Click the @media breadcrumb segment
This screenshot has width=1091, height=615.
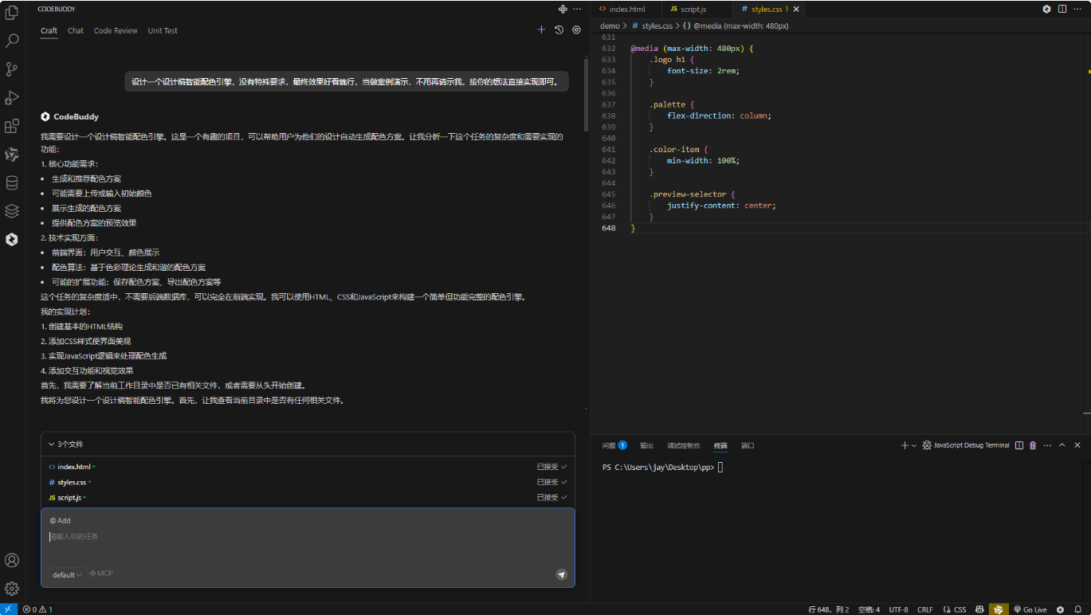(736, 25)
